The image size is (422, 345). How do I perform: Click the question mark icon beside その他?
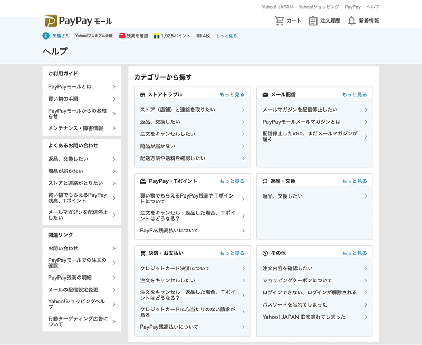pyautogui.click(x=265, y=253)
